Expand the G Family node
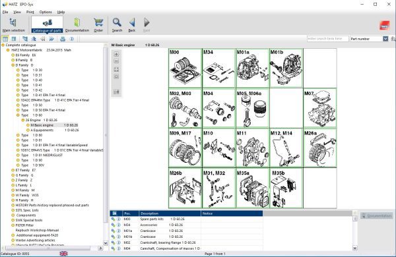The image size is (396, 257). pos(13,175)
